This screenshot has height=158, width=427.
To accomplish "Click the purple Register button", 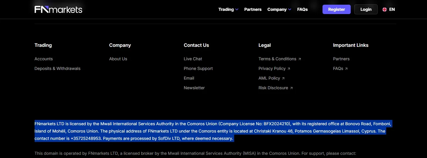I will 337,9.
